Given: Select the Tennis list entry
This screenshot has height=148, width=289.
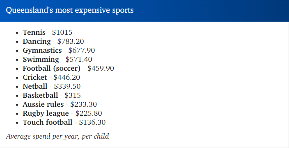Looking at the screenshot, I should (48, 32).
